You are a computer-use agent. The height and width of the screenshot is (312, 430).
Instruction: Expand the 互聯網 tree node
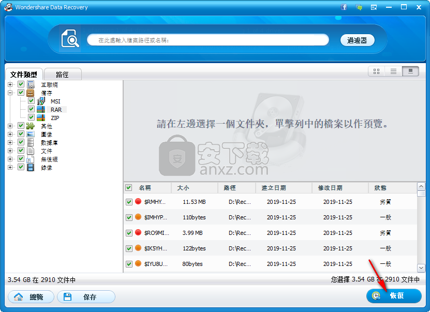pyautogui.click(x=10, y=85)
